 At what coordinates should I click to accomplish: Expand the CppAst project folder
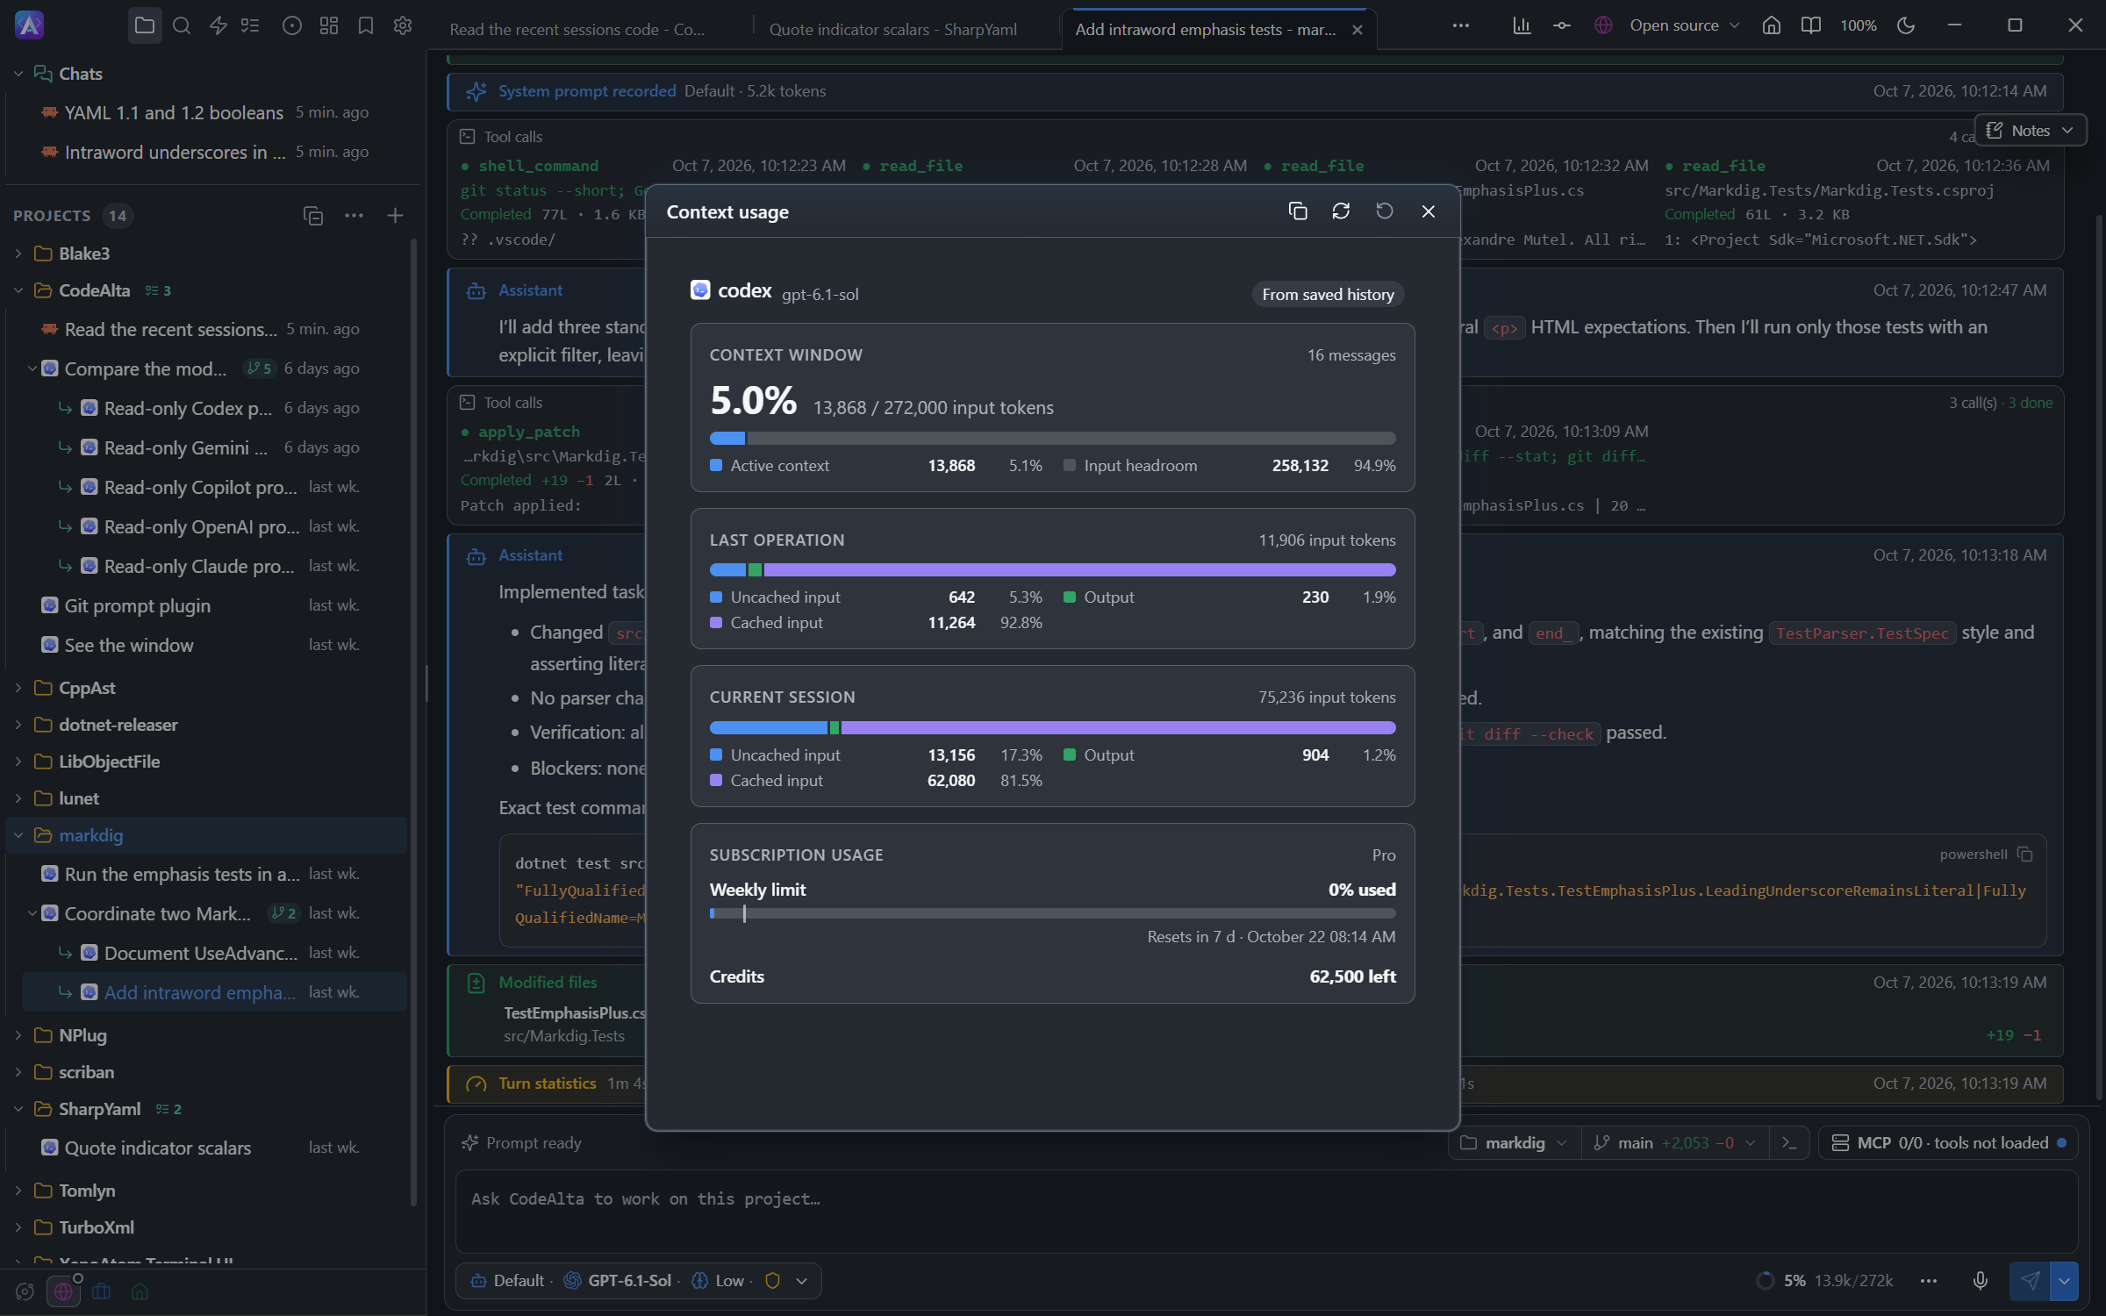pyautogui.click(x=18, y=688)
